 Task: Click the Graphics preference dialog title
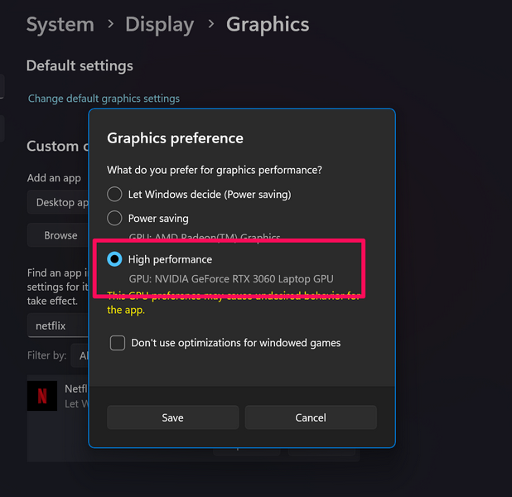coord(176,138)
